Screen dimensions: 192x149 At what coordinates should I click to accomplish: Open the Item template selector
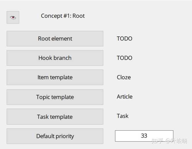(x=55, y=77)
